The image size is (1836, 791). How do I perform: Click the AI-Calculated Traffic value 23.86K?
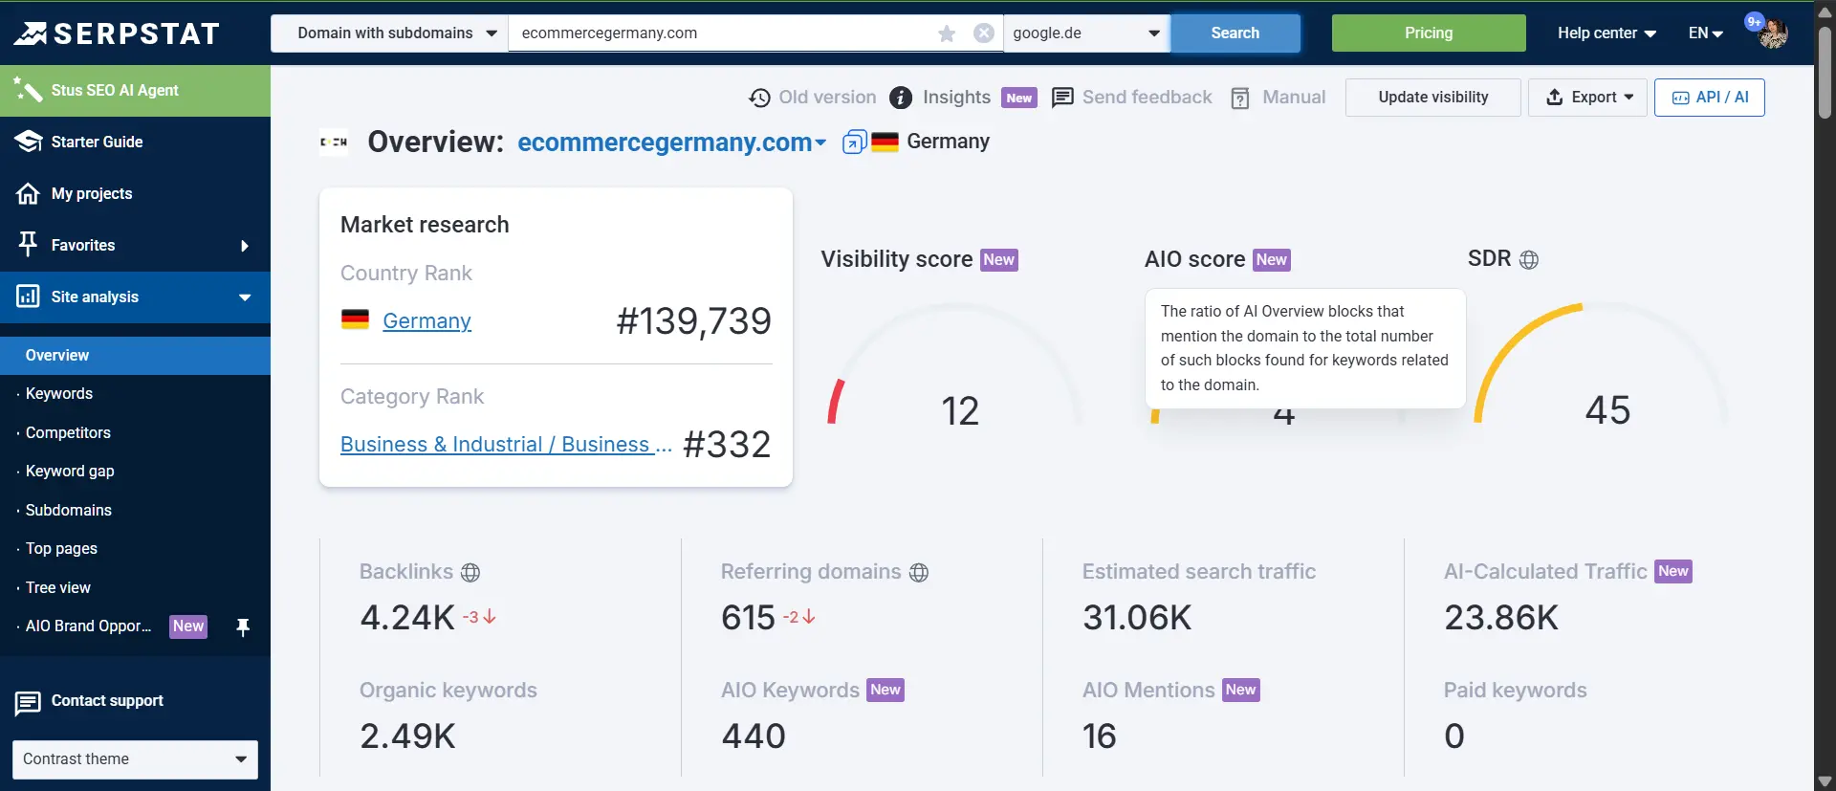[1501, 618]
